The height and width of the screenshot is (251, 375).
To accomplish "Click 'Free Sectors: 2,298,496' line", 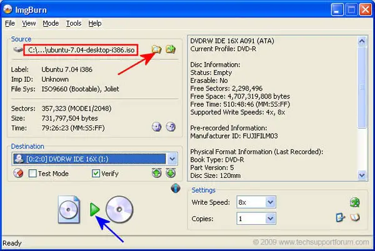I will [226, 89].
